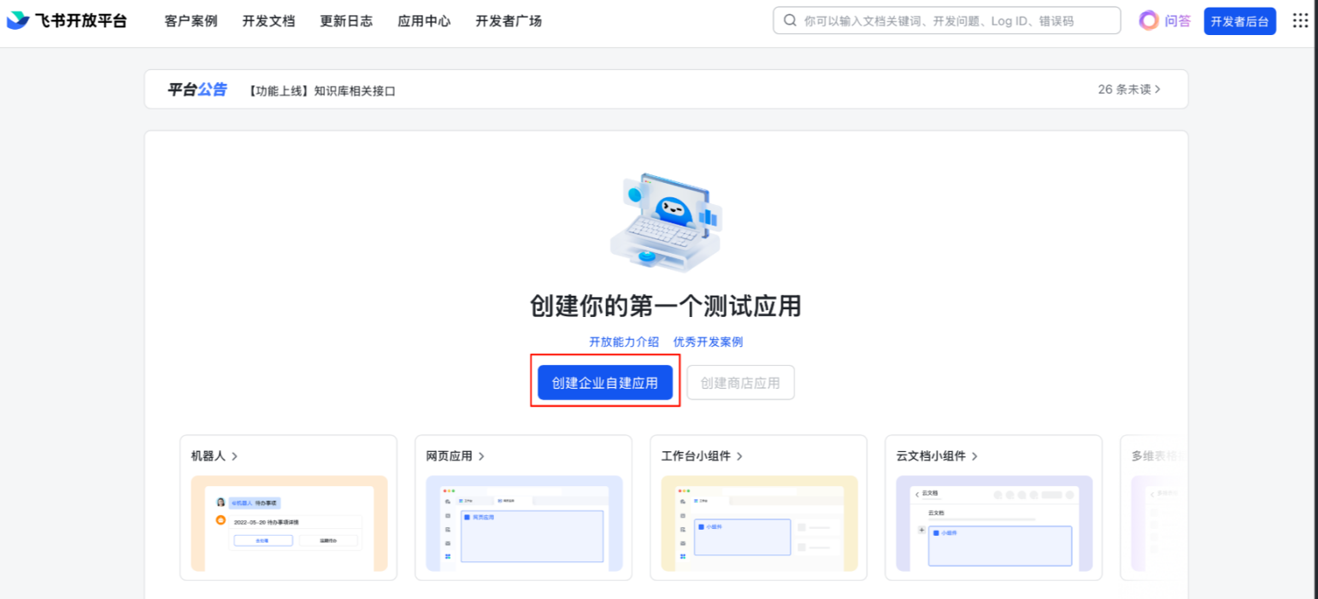The image size is (1318, 599).
Task: Click the 创建企业自建应用 button
Action: tap(605, 383)
